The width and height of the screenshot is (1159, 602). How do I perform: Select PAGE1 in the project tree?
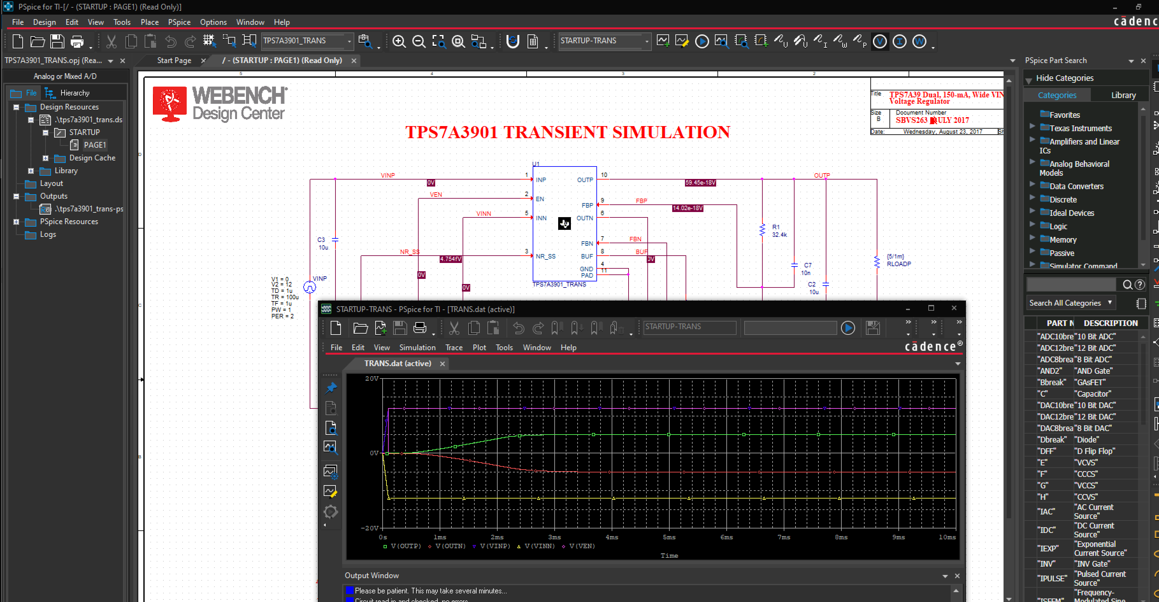coord(95,145)
